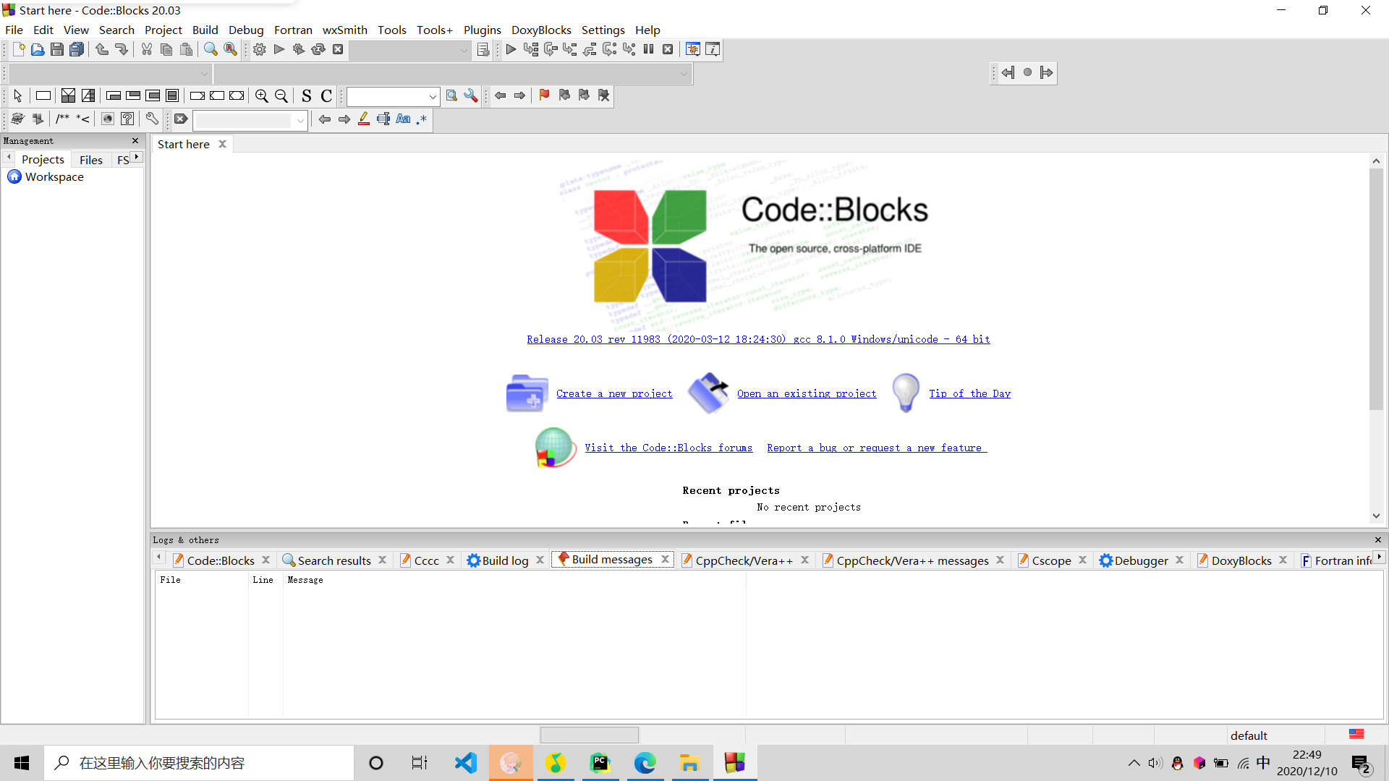Click the Open an existing project link
Screen dimensions: 1389x781
click(x=807, y=393)
